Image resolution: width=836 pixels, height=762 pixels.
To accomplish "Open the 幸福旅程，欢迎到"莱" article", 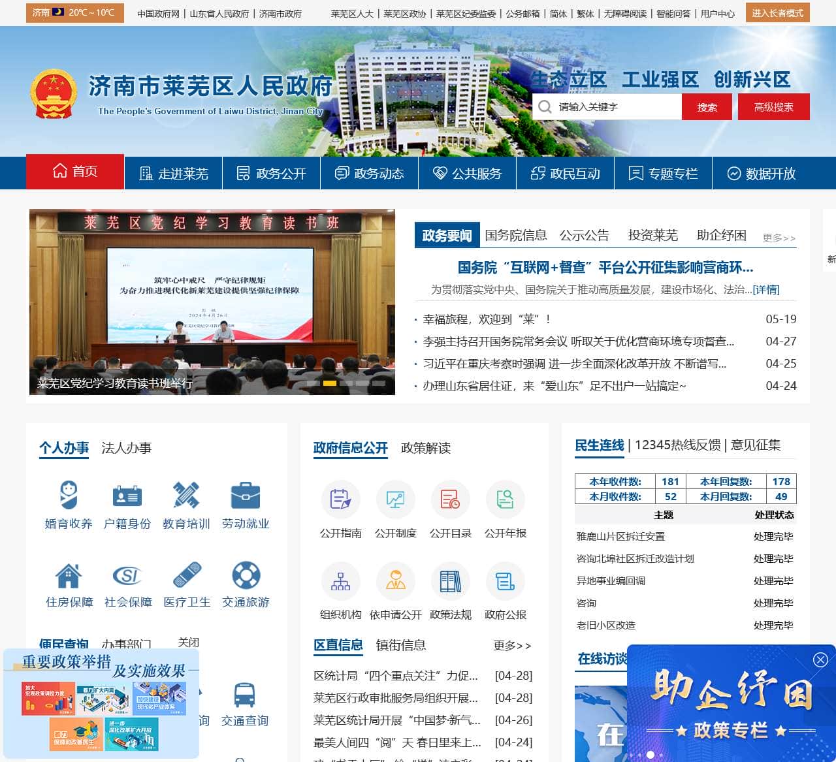I will tap(487, 319).
